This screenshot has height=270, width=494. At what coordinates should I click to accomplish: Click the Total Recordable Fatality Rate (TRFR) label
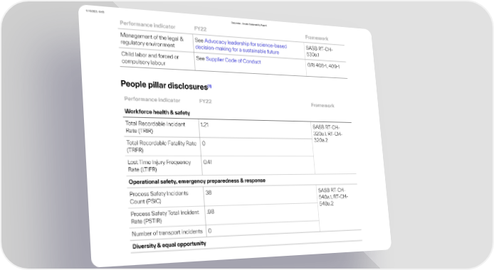click(162, 146)
